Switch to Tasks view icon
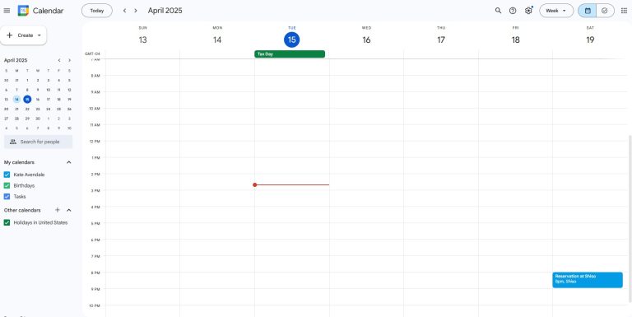The height and width of the screenshot is (317, 632). (x=605, y=11)
